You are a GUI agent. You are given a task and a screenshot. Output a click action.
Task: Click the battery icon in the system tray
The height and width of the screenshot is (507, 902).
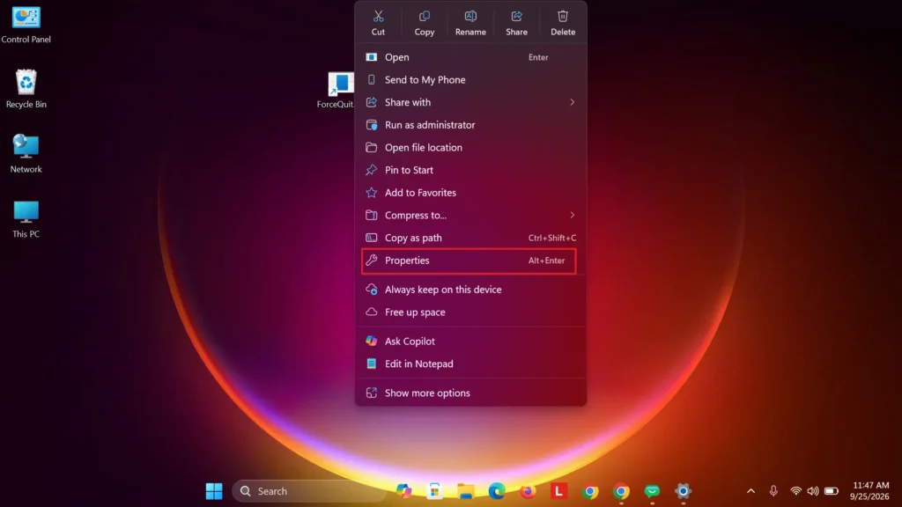(832, 491)
